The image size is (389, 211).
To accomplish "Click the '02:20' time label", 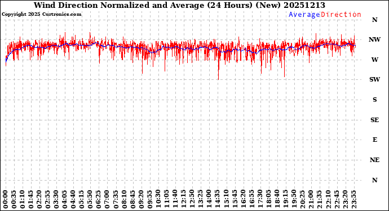I will click(x=39, y=199).
